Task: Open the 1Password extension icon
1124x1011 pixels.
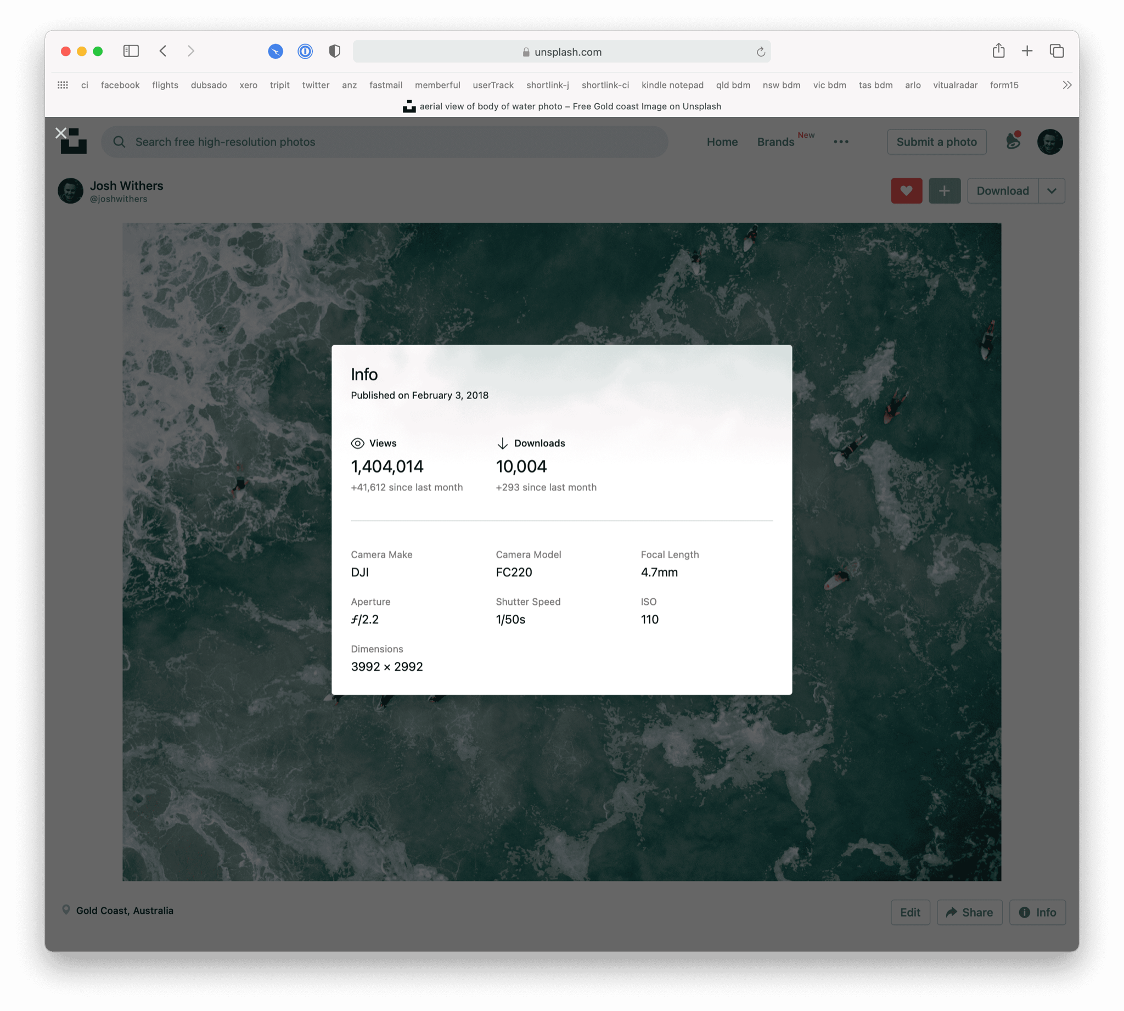Action: point(305,51)
